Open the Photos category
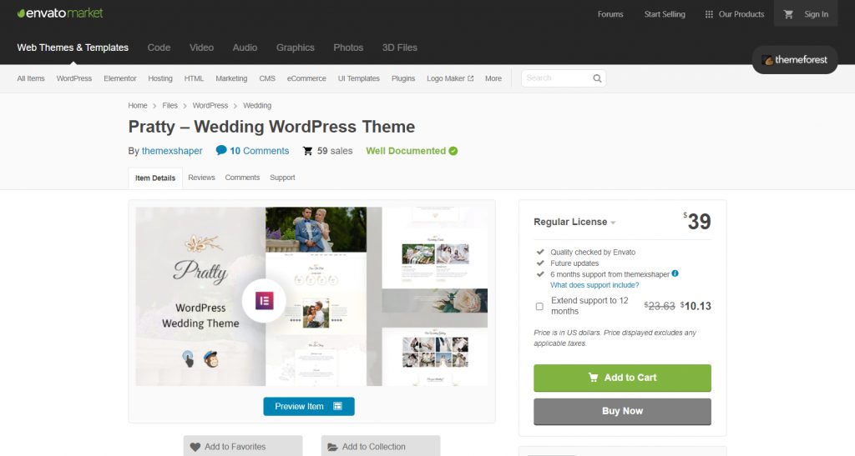 (348, 48)
